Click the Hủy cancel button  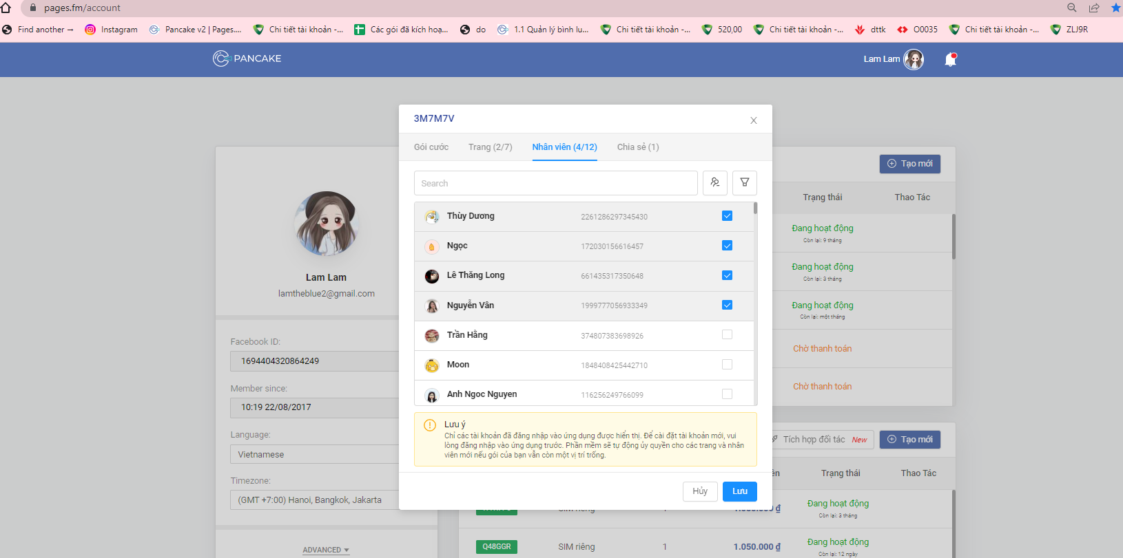coord(699,491)
